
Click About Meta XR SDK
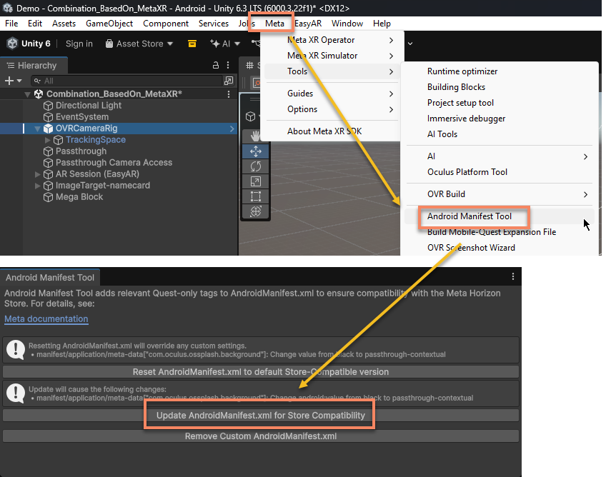(332, 131)
